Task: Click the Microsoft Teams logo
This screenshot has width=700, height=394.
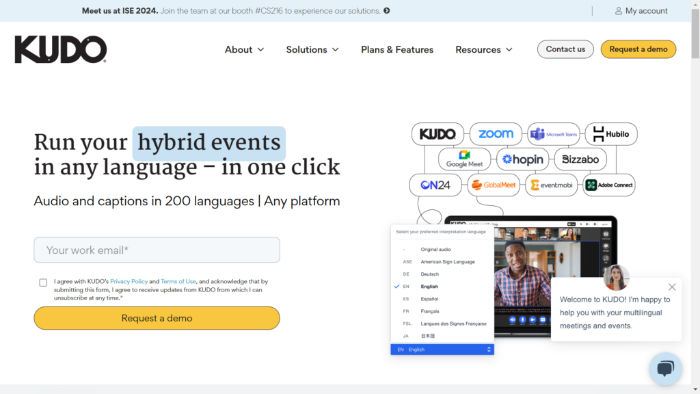Action: pyautogui.click(x=554, y=134)
